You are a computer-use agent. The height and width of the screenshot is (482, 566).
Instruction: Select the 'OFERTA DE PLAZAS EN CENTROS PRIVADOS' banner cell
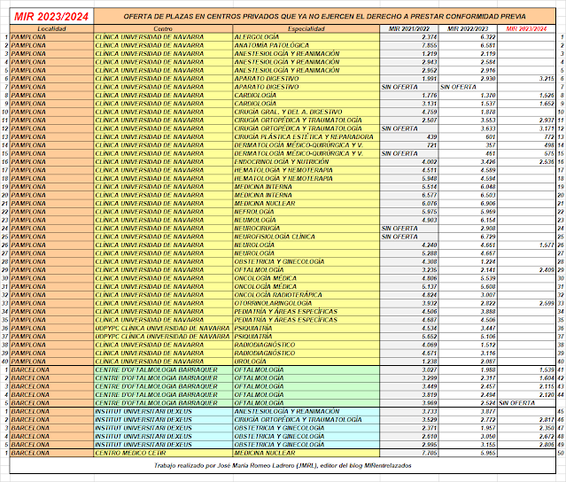324,17
